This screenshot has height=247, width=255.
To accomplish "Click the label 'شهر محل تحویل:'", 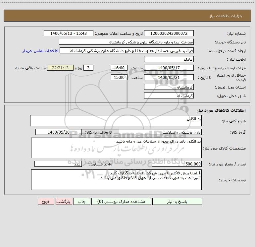I will [x=231, y=96].
